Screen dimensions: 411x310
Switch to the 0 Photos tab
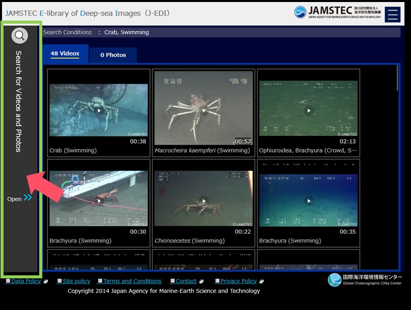pyautogui.click(x=113, y=55)
